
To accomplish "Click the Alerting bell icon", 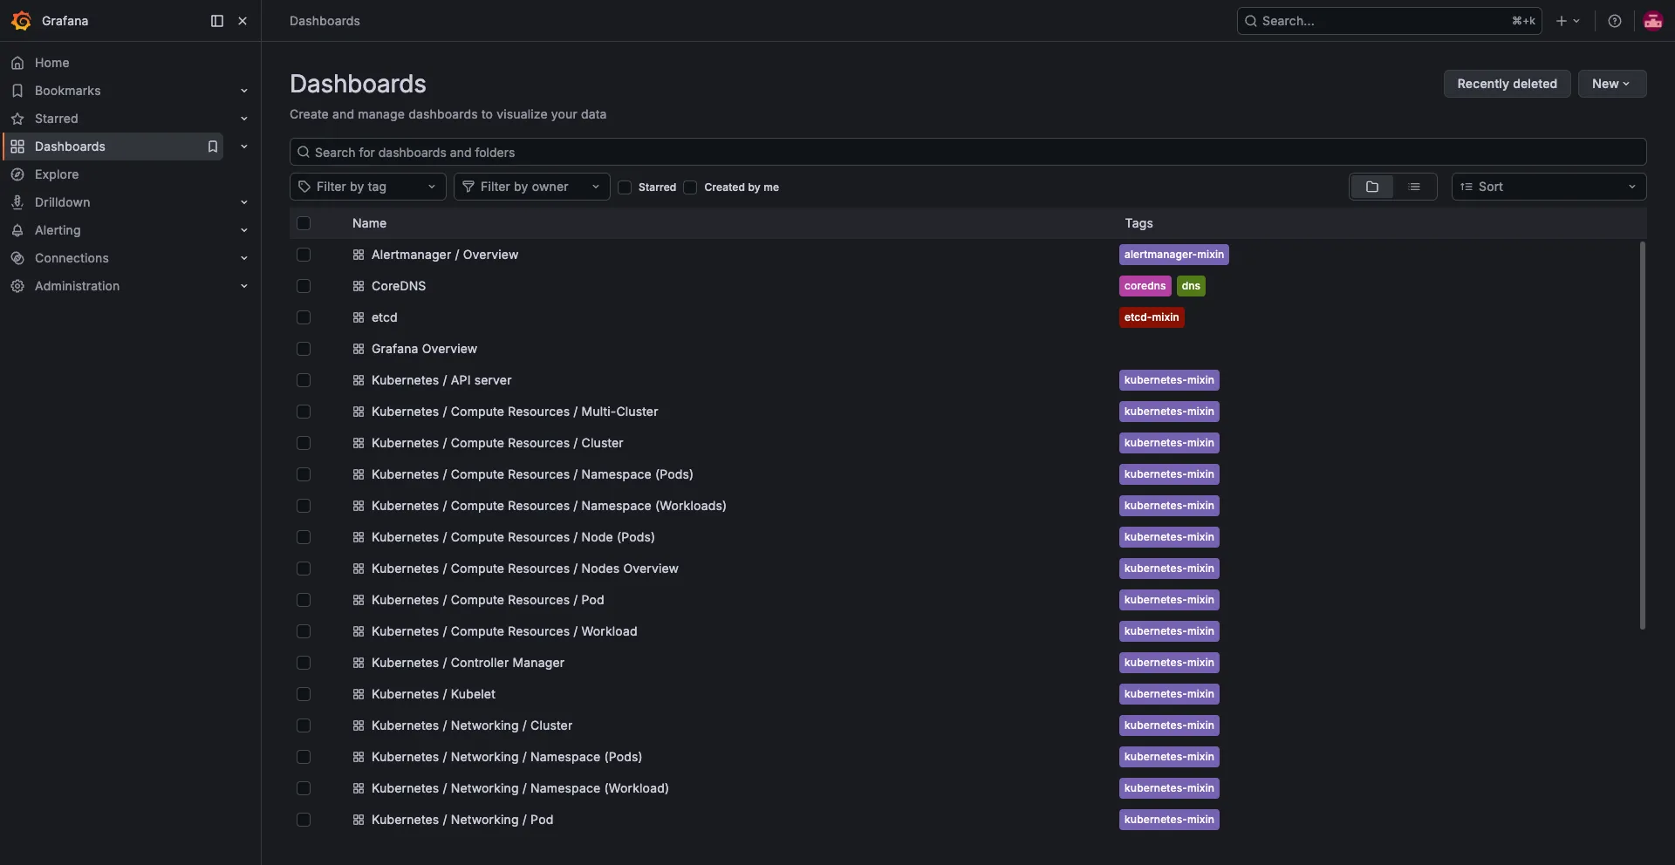I will point(17,230).
